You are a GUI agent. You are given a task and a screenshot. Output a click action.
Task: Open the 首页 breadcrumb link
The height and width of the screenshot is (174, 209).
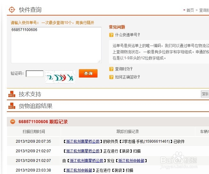(190, 10)
